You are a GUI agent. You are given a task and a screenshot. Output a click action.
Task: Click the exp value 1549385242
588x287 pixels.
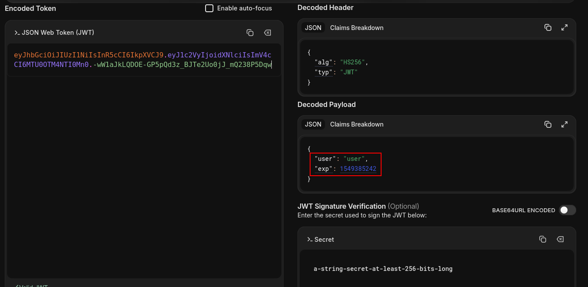tap(358, 169)
